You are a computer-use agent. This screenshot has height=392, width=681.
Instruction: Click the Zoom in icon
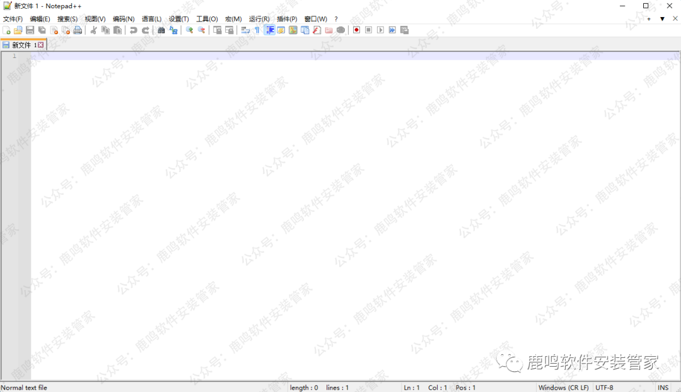click(189, 30)
